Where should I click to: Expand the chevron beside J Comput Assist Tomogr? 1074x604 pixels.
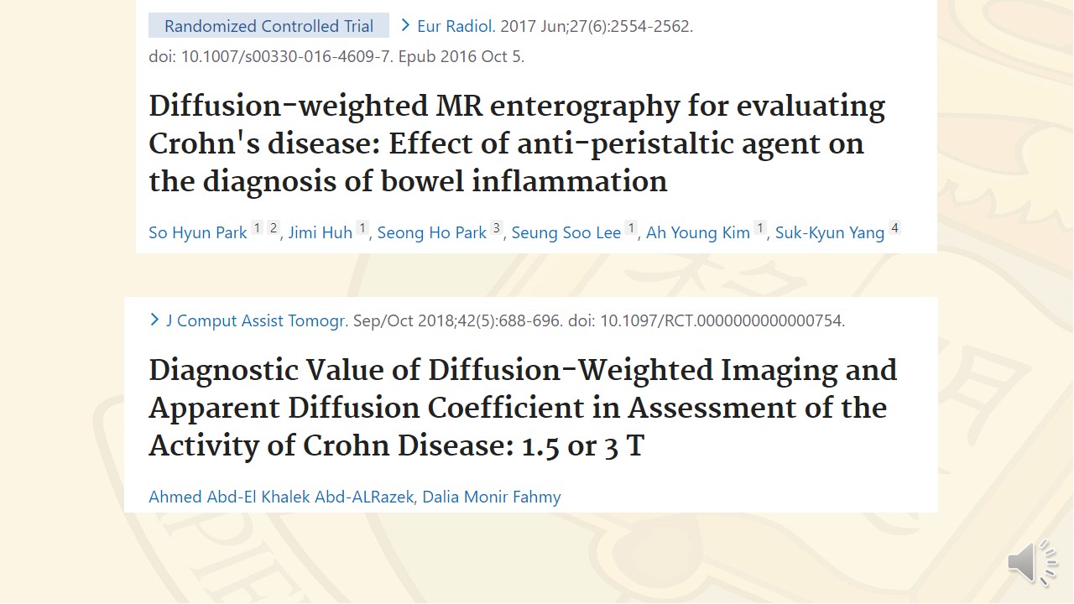click(x=154, y=320)
